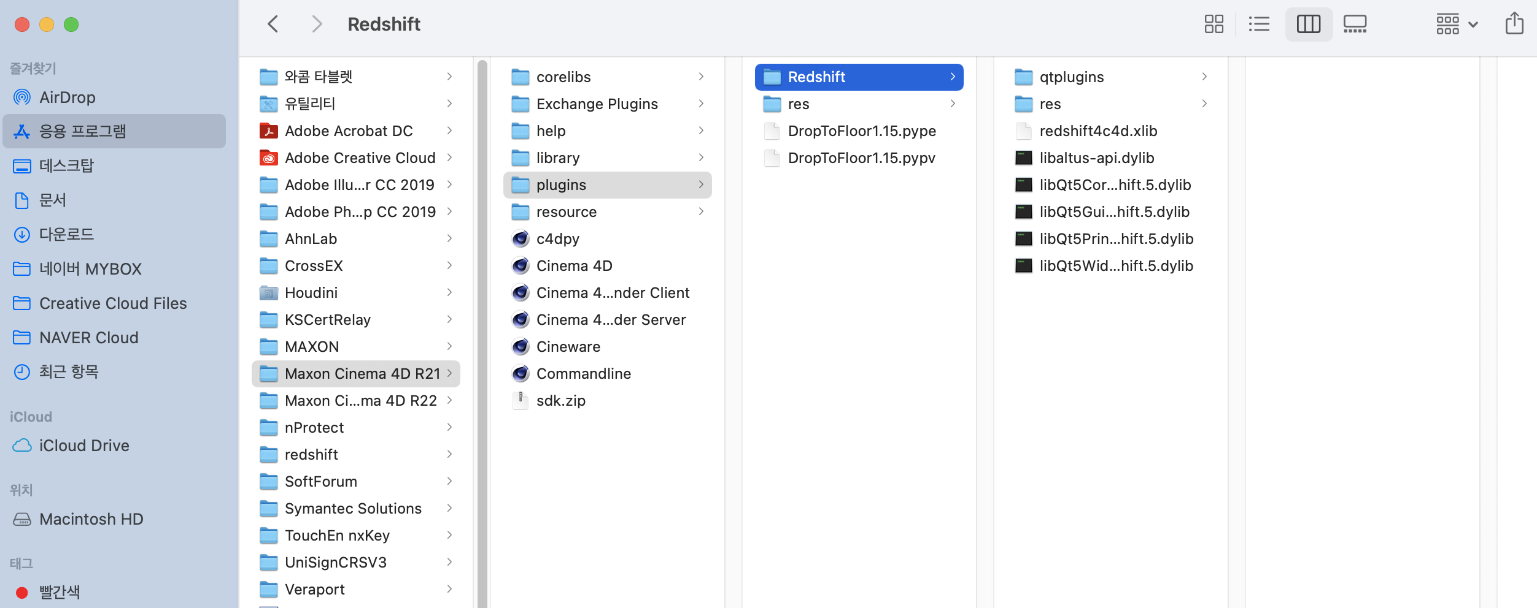This screenshot has height=608, width=1537.
Task: Switch to list view
Action: click(1259, 25)
